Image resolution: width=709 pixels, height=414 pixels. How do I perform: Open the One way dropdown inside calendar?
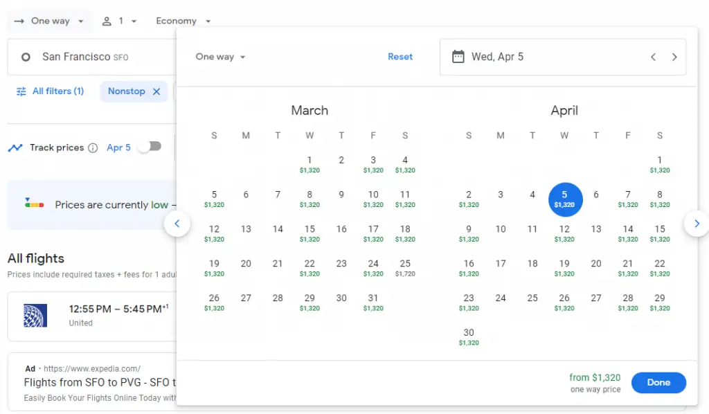click(x=221, y=57)
